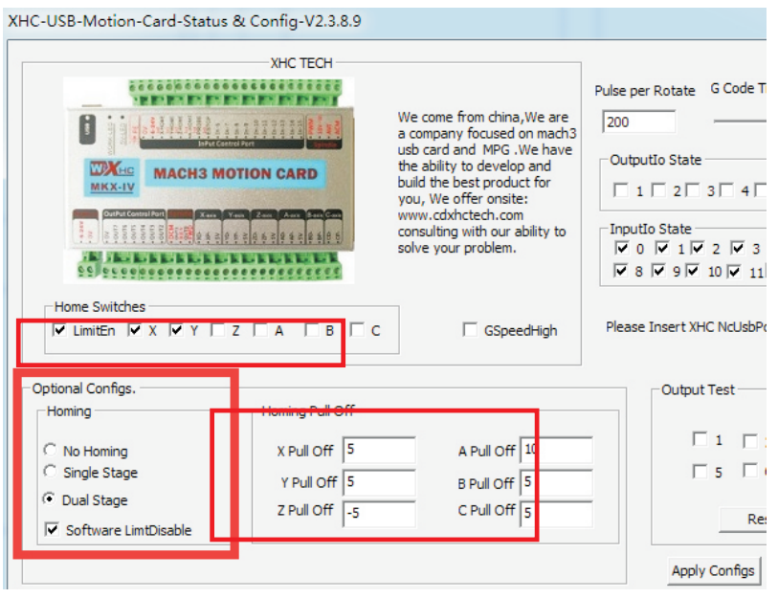Toggle the Software LimtDisable checkbox

coord(52,529)
